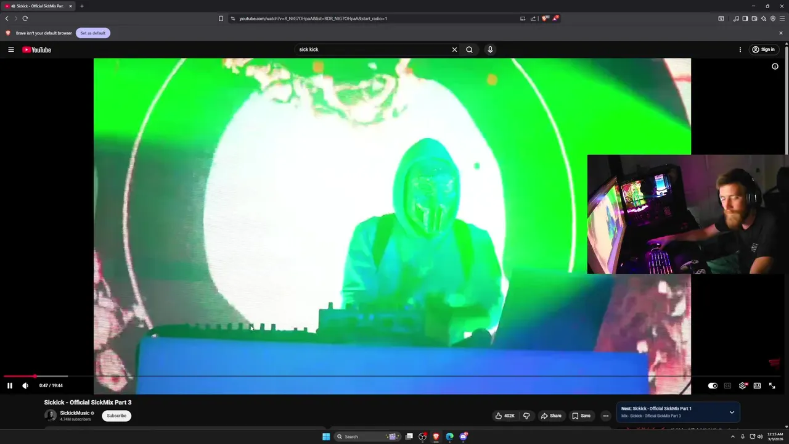Image resolution: width=789 pixels, height=444 pixels.
Task: Clear the YouTube search text
Action: click(454, 49)
